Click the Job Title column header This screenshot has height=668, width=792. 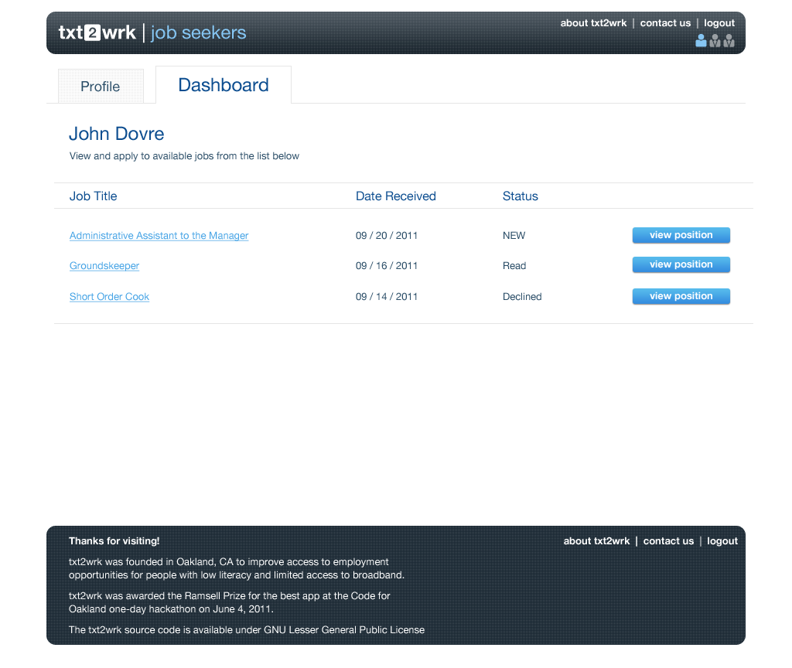point(93,196)
